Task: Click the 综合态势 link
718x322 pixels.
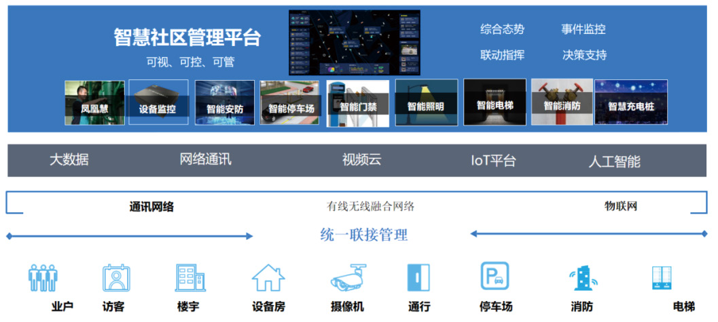Action: click(502, 29)
